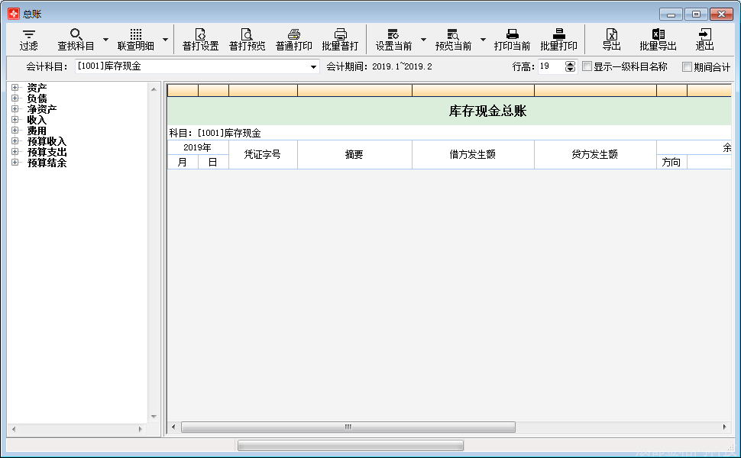Screen dimensions: 741x458
Task: Click the table's horizontal scrollbar thumb
Action: pos(348,427)
